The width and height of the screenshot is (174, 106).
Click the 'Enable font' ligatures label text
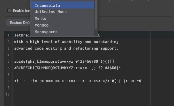(x=22, y=11)
